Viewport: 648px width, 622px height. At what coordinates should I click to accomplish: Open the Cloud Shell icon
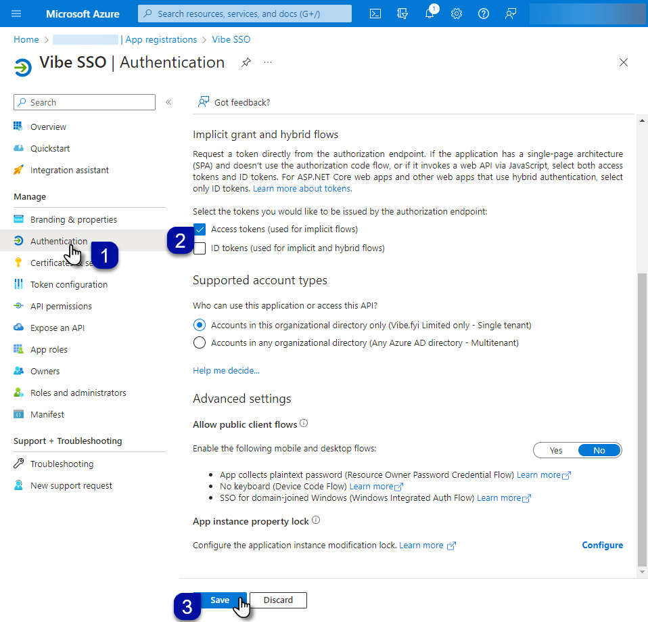375,14
